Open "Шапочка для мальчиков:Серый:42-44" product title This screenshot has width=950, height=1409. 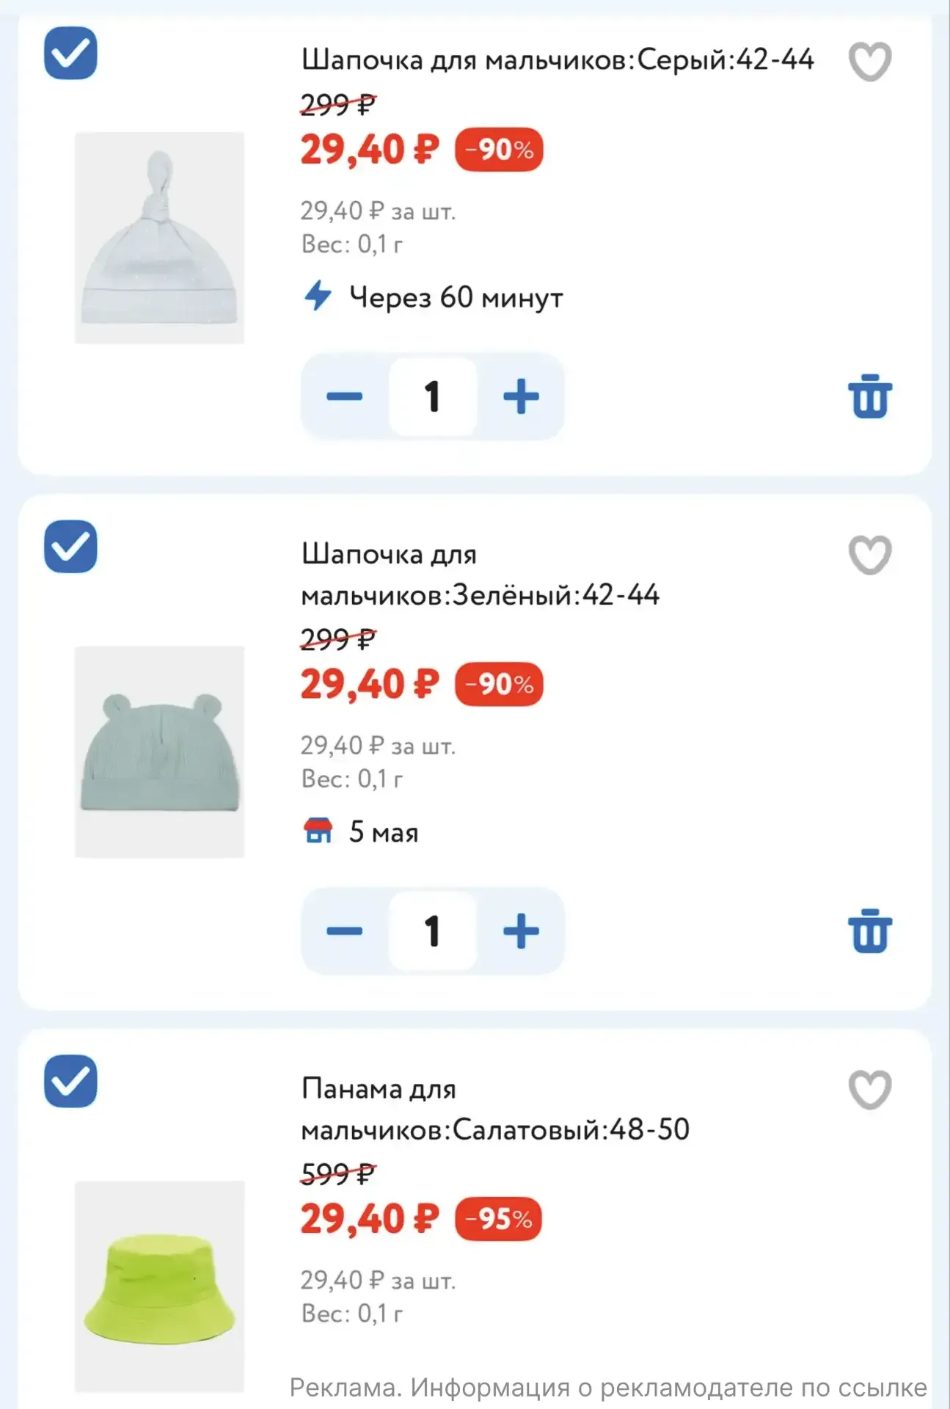pos(558,59)
